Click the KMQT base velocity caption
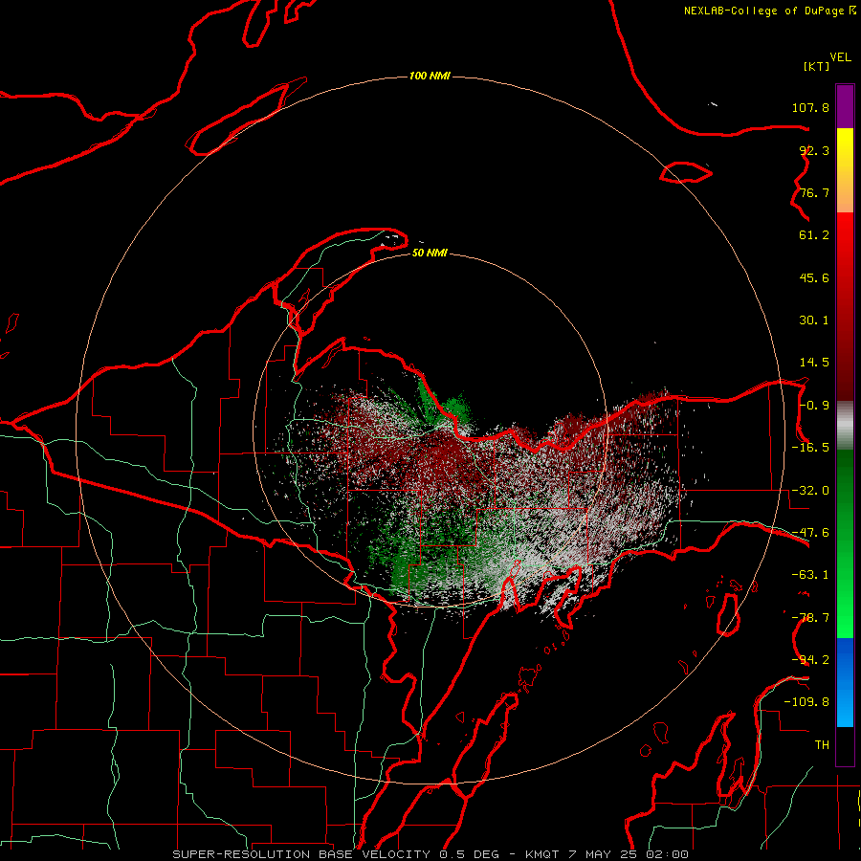This screenshot has height=861, width=861. (430, 854)
